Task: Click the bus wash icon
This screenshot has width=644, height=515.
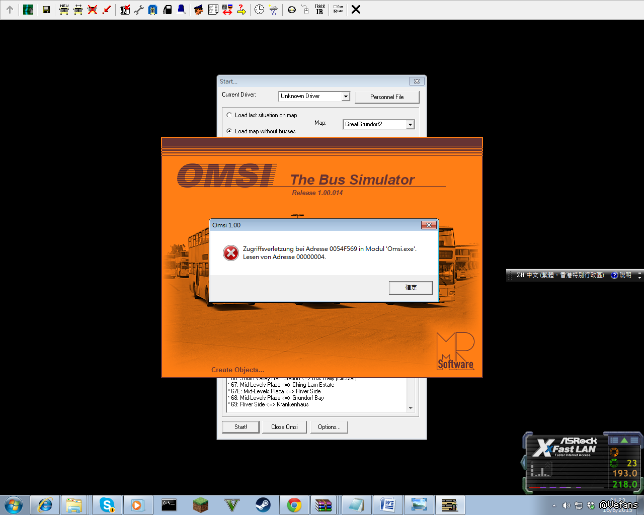Action: click(x=153, y=10)
